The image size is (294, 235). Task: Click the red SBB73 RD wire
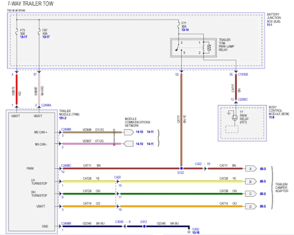pyautogui.click(x=17, y=89)
